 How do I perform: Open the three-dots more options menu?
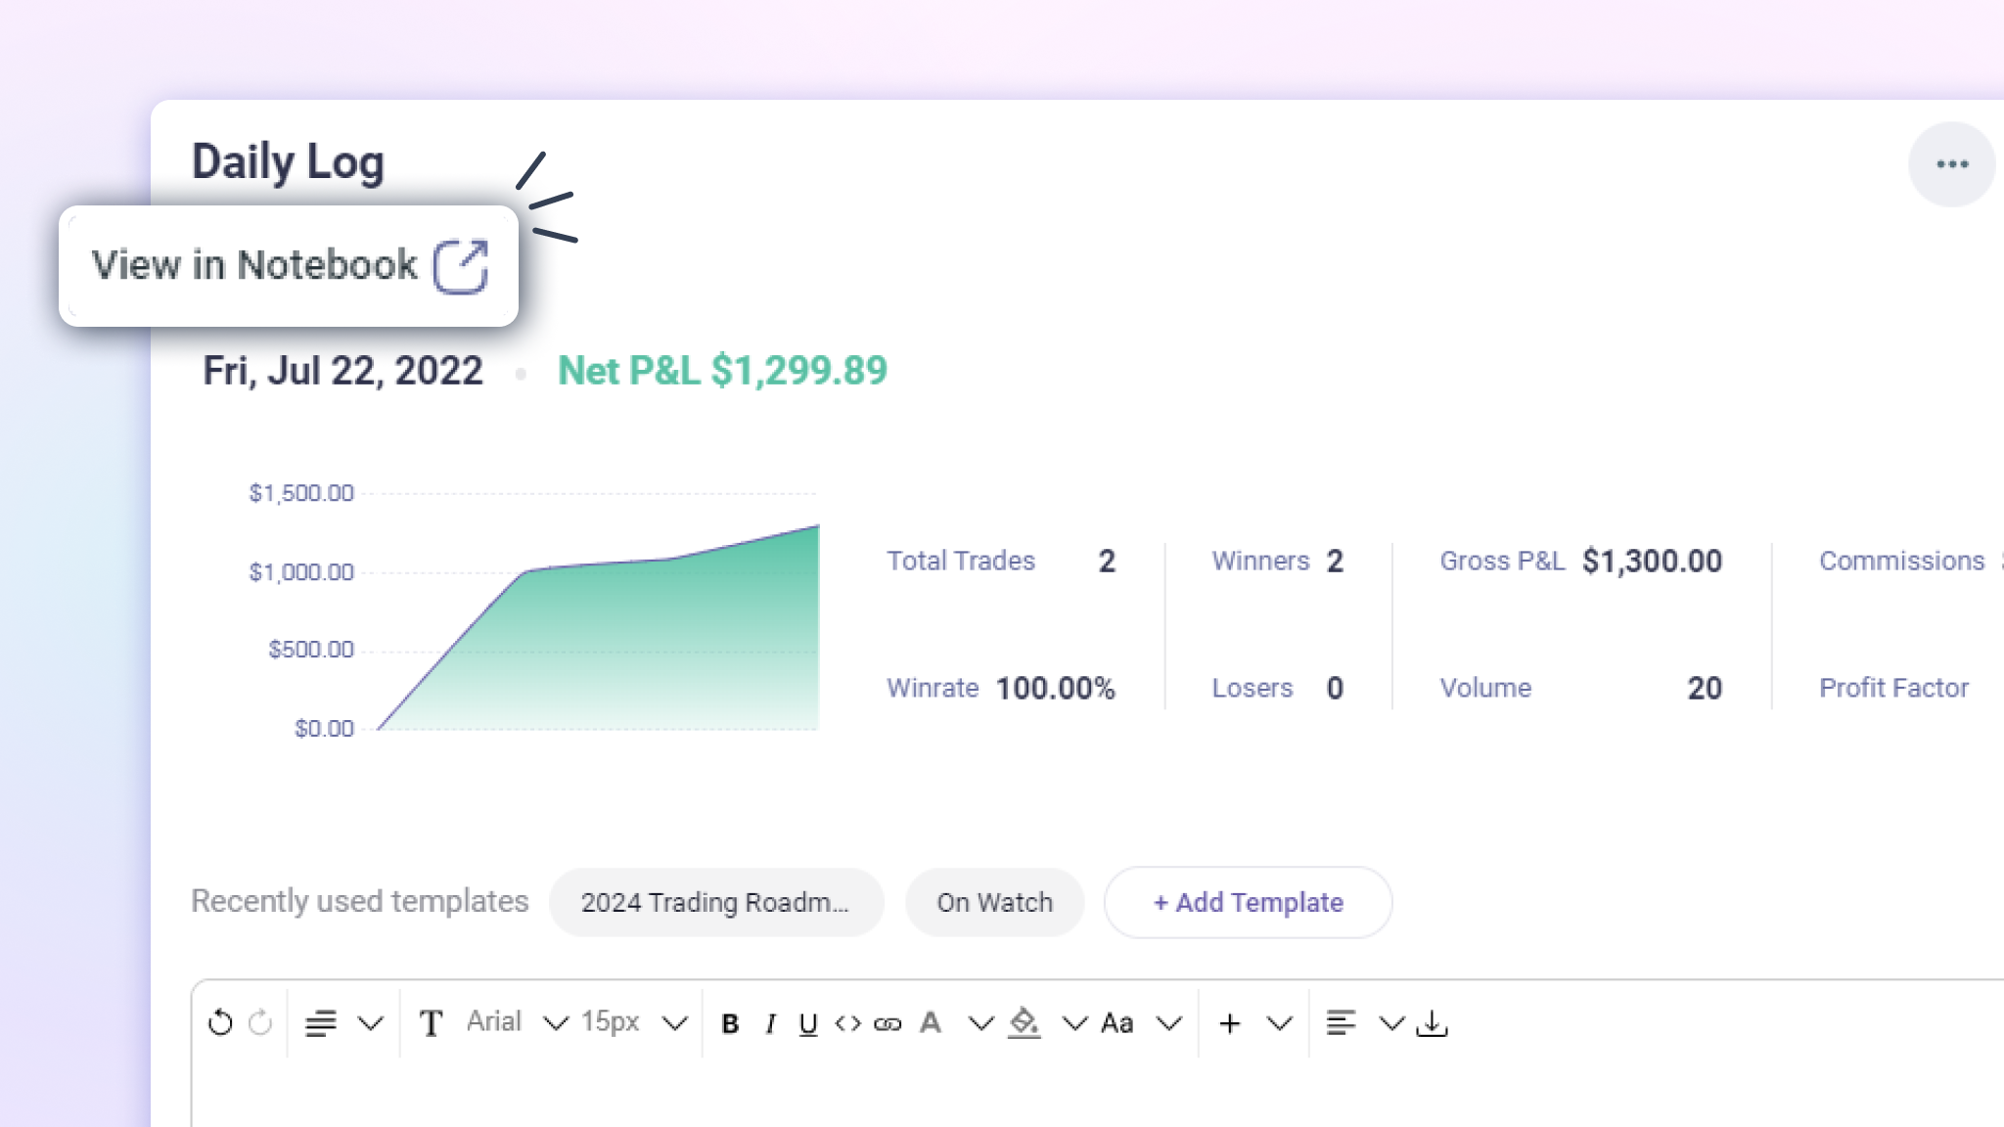1951,164
